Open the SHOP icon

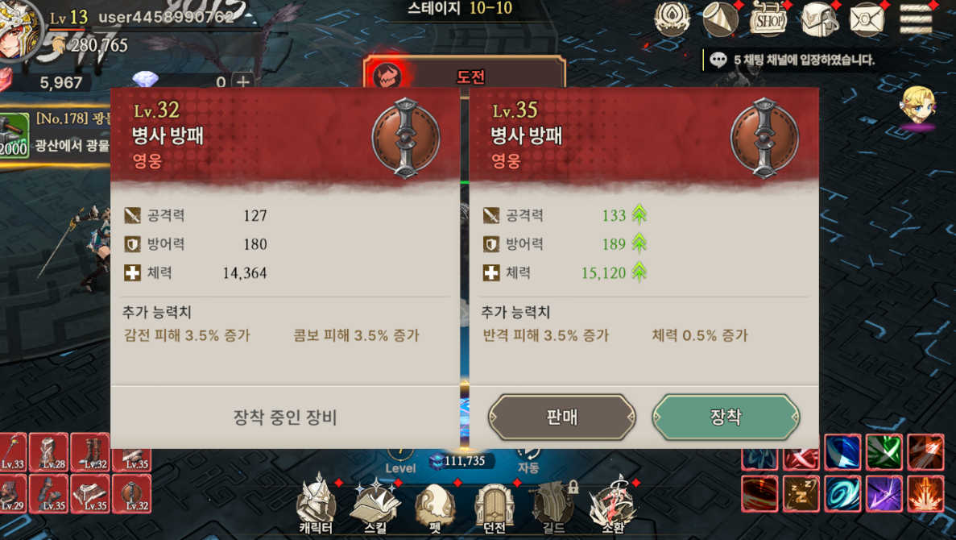click(x=769, y=19)
